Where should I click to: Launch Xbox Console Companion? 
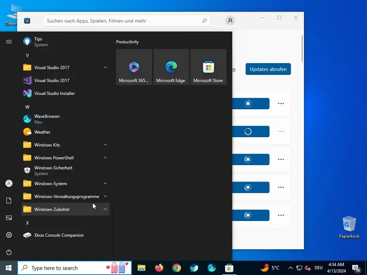click(x=65, y=235)
